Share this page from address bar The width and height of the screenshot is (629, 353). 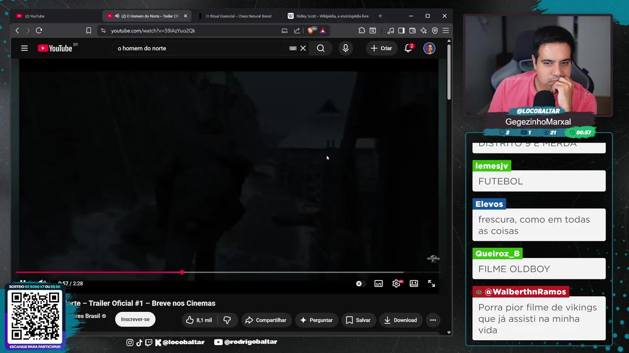(x=297, y=30)
